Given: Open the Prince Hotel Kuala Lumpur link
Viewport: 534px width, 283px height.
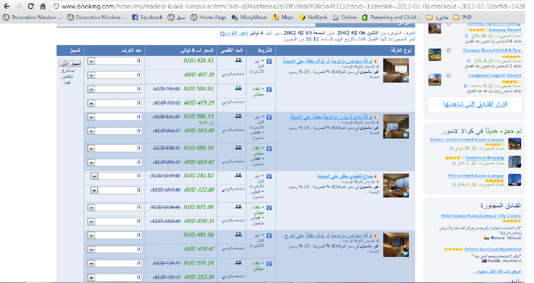Looking at the screenshot, I should pyautogui.click(x=476, y=176).
